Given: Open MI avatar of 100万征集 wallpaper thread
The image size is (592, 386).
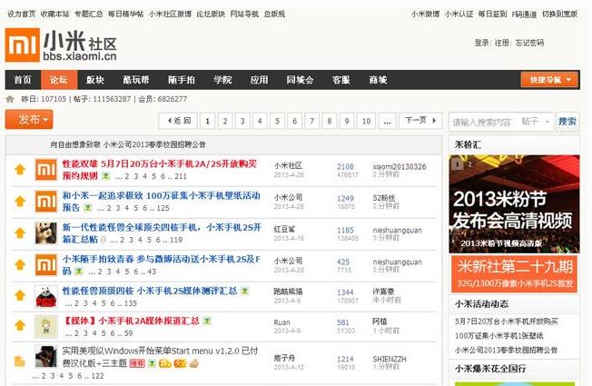Looking at the screenshot, I should coord(46,202).
